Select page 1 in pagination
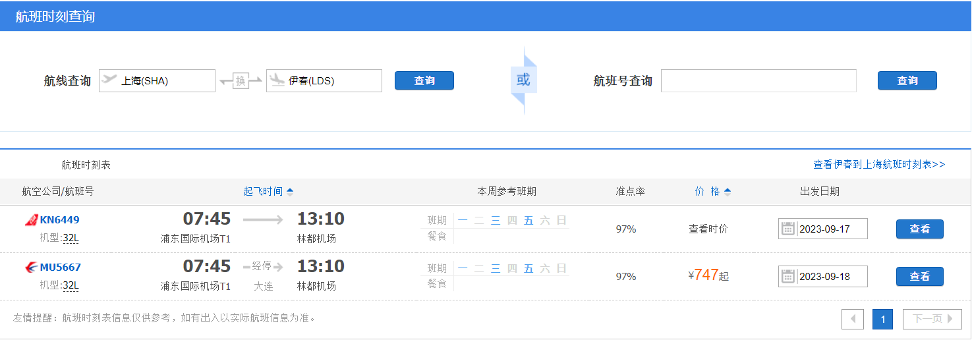972x340 pixels. click(x=882, y=319)
